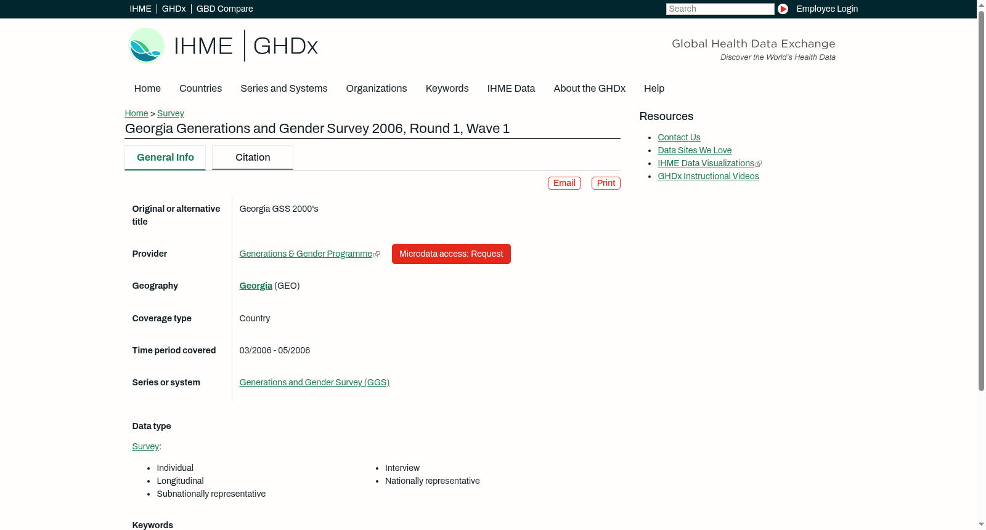
Task: Click the 'Longitudinal' list item
Action: [180, 481]
